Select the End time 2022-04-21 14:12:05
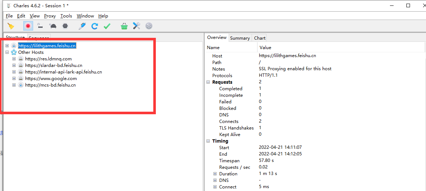426x191 pixels. 280,154
